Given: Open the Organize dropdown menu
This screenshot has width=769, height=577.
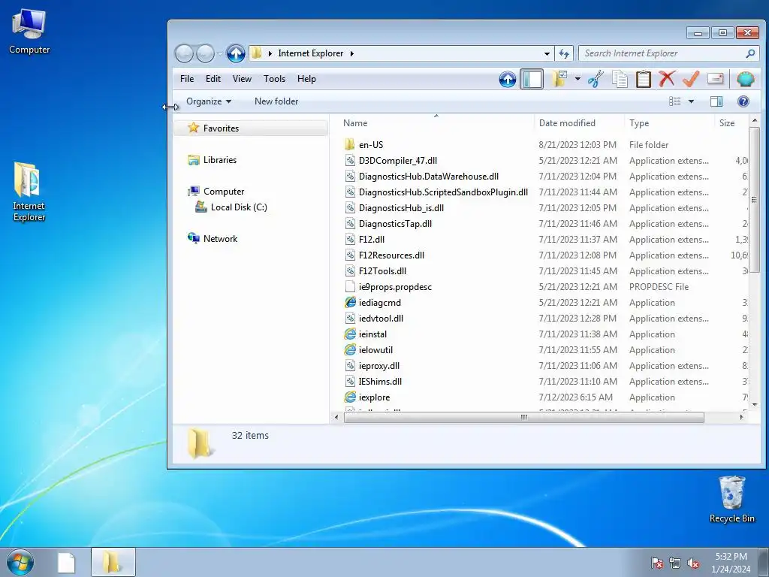Looking at the screenshot, I should (209, 101).
